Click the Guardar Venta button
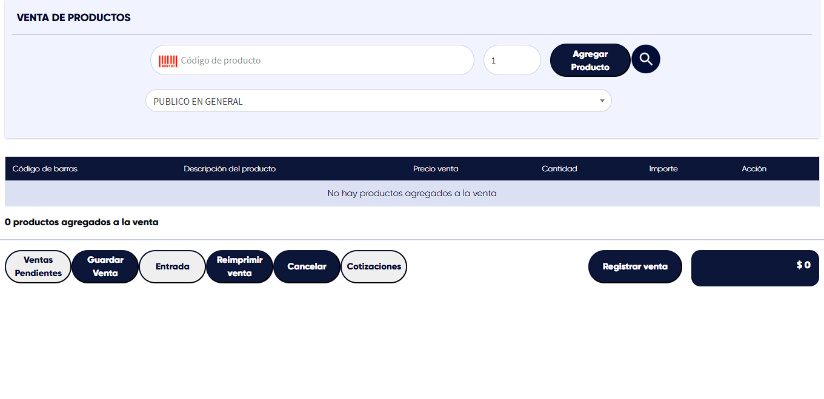 (105, 266)
